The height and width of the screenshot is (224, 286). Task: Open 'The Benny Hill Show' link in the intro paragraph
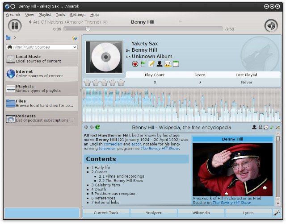(160, 149)
